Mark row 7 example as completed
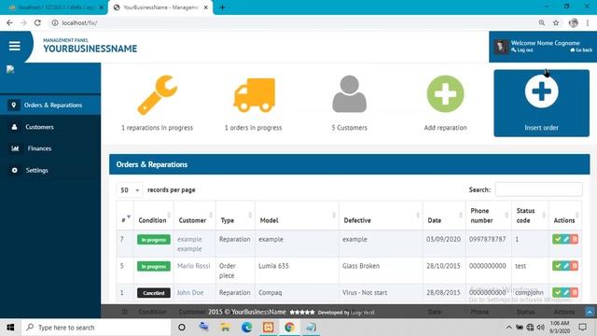The image size is (597, 336). [558, 239]
